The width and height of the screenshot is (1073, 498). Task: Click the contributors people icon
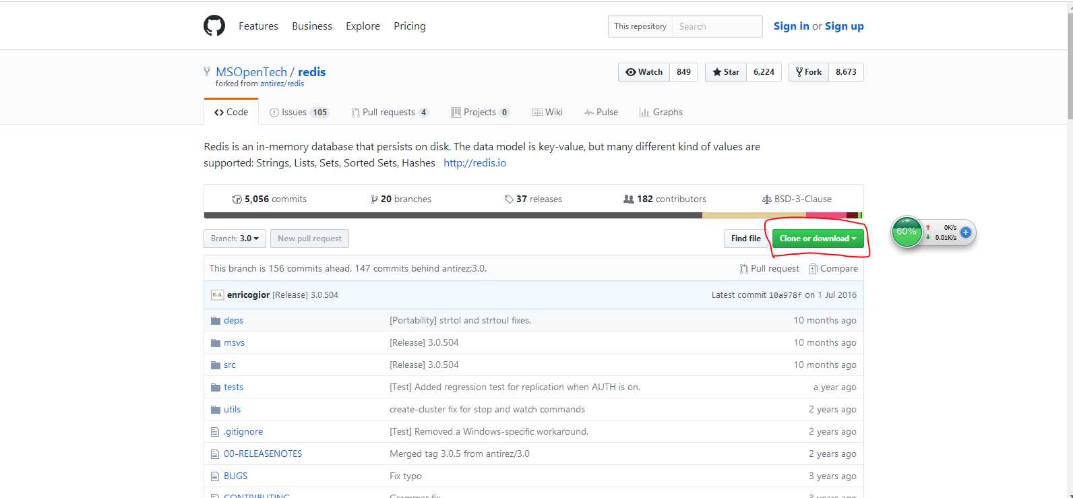coord(629,199)
